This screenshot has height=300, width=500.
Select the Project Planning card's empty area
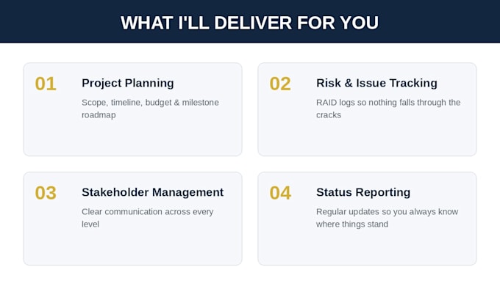coord(132,139)
